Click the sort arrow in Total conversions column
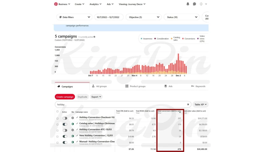The width and height of the screenshot is (254, 152). click(x=180, y=112)
